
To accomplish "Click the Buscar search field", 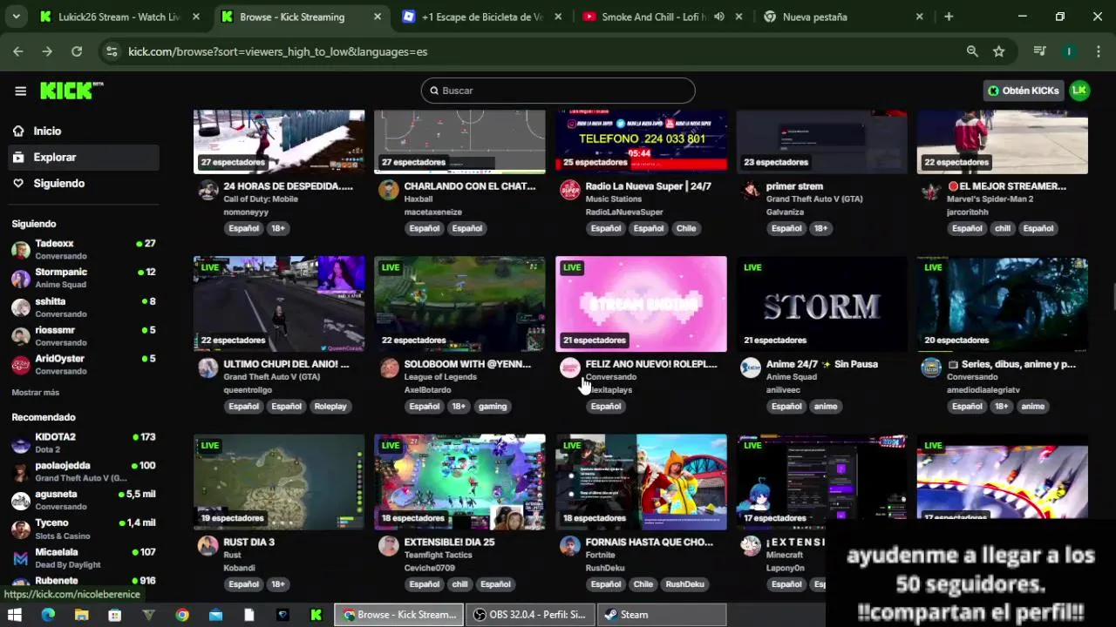I will [558, 91].
